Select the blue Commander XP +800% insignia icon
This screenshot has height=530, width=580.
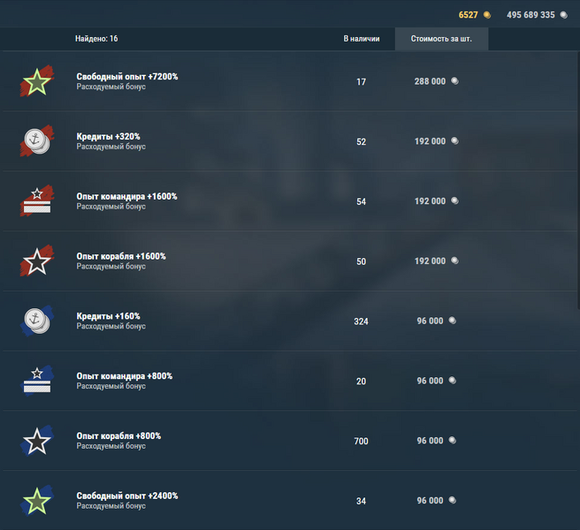tap(37, 381)
